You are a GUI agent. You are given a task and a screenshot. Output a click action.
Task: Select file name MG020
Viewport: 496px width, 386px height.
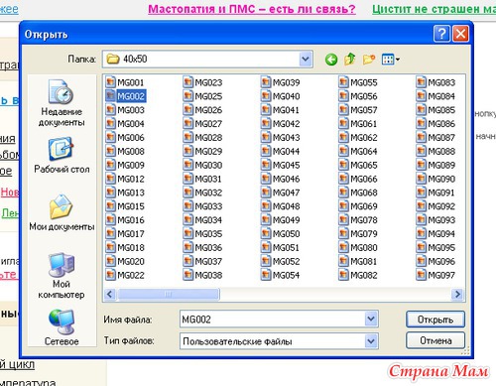coord(131,261)
